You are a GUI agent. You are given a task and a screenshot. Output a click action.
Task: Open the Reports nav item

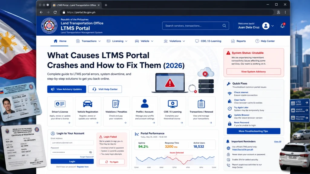239,41
